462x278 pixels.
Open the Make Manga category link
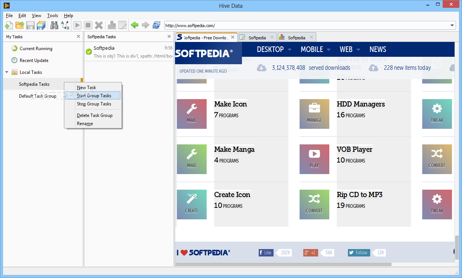234,150
